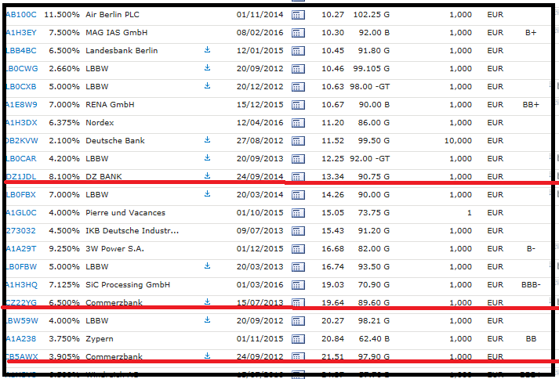Open bond link LB0FBW

tap(21, 267)
